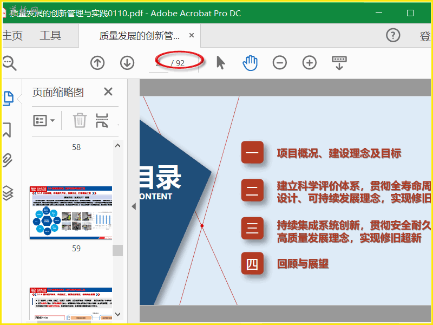Image resolution: width=433 pixels, height=325 pixels.
Task: Click the red 四 section badge
Action: tap(252, 263)
